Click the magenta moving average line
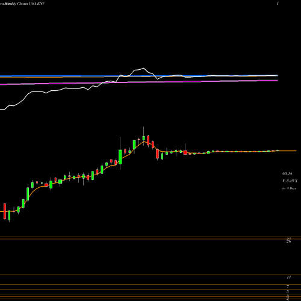Viewport: 301px width, 301px height. [139, 82]
